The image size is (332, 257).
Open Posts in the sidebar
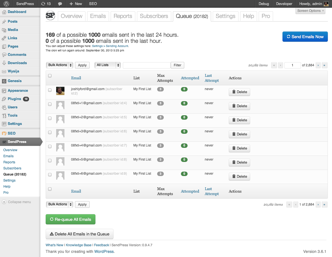point(12,21)
